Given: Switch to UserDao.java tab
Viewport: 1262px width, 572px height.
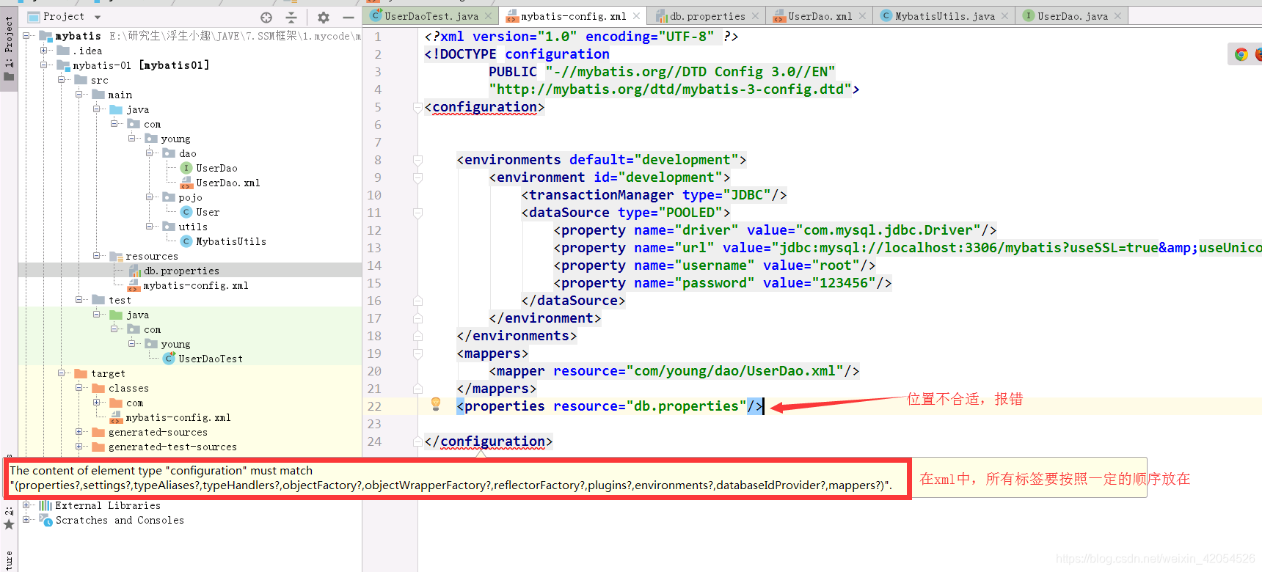Looking at the screenshot, I should point(1073,16).
